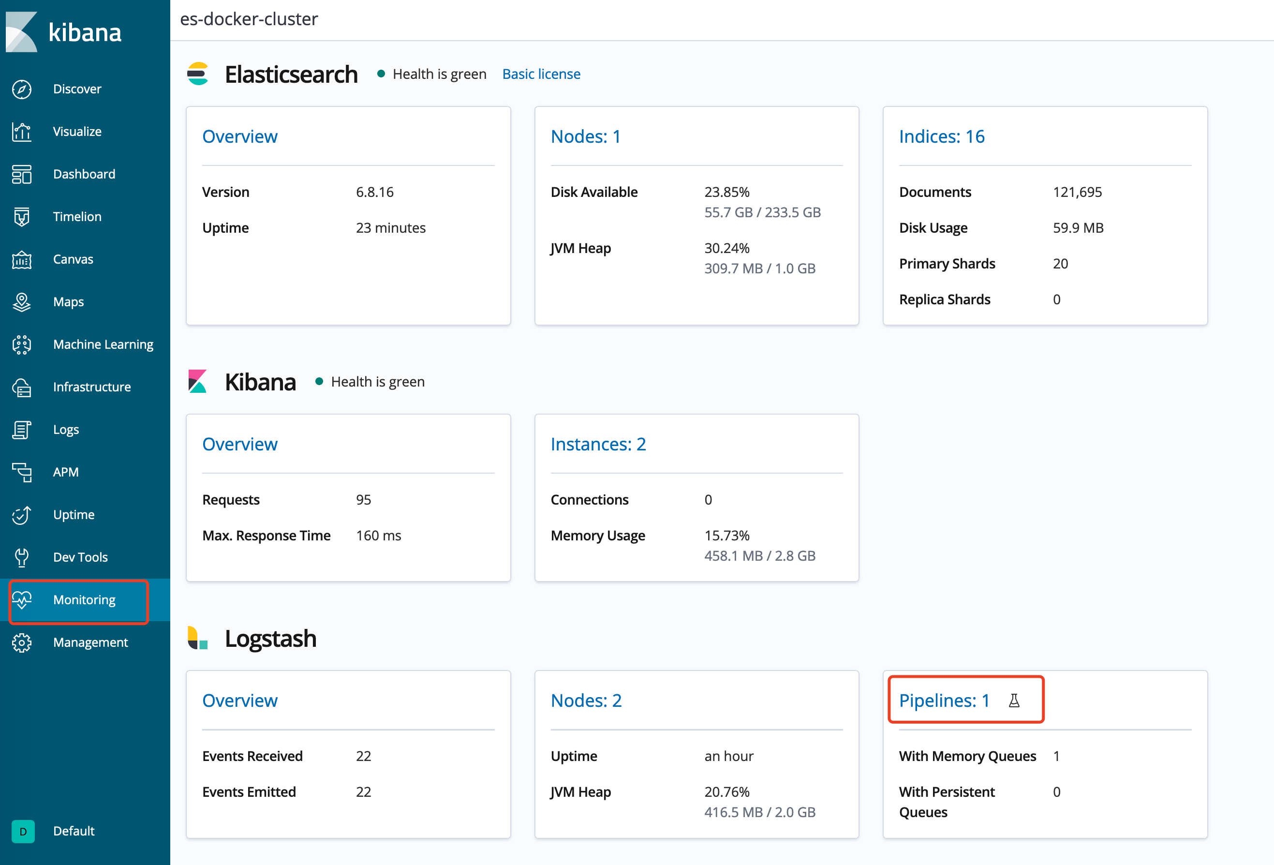Click the Timelion shield icon
Image resolution: width=1274 pixels, height=865 pixels.
point(22,217)
